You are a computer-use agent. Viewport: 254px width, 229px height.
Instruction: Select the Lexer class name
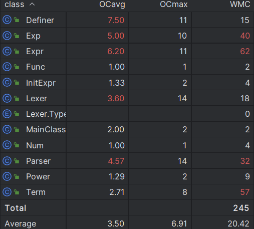[37, 98]
